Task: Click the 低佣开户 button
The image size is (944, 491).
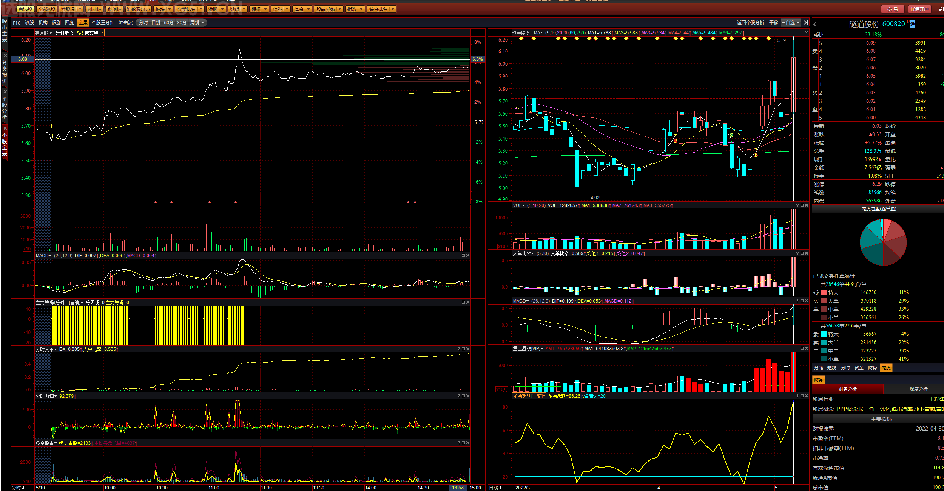Action: pos(919,9)
